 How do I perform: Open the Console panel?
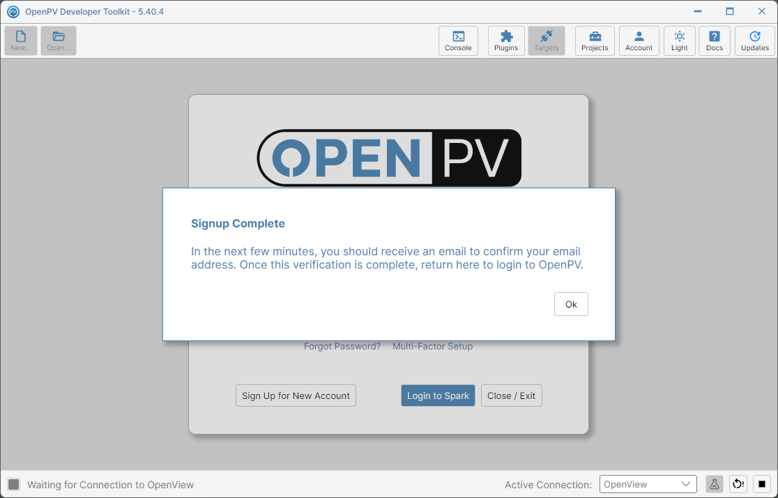[x=458, y=40]
